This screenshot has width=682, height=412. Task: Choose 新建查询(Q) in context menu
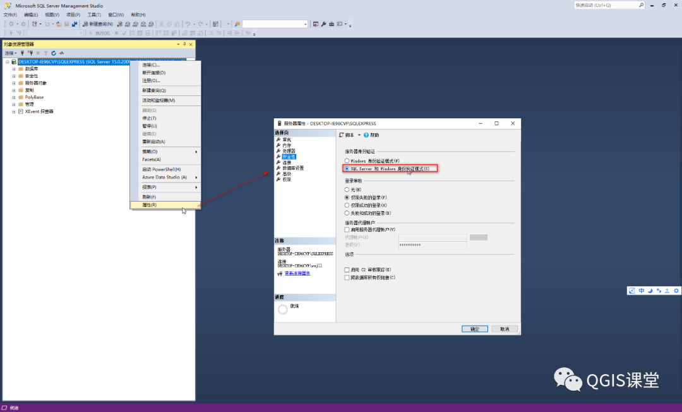(165, 90)
